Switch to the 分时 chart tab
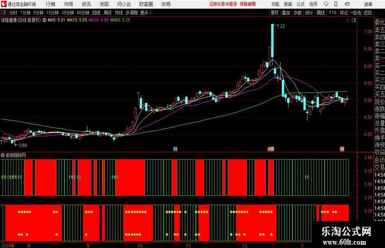The image size is (385, 248). [x=13, y=13]
